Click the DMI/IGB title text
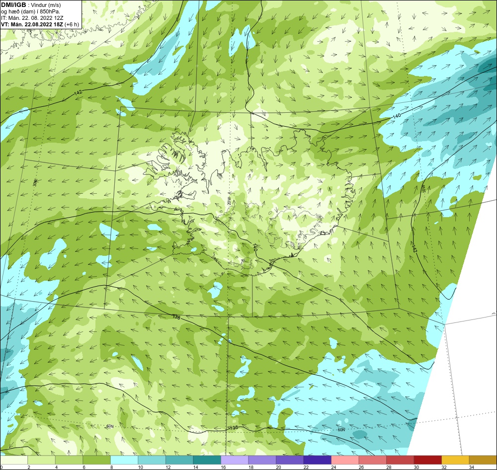This screenshot has width=497, height=470. [x=13, y=5]
